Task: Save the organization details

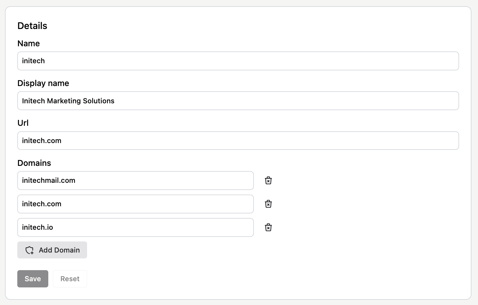Action: [33, 279]
